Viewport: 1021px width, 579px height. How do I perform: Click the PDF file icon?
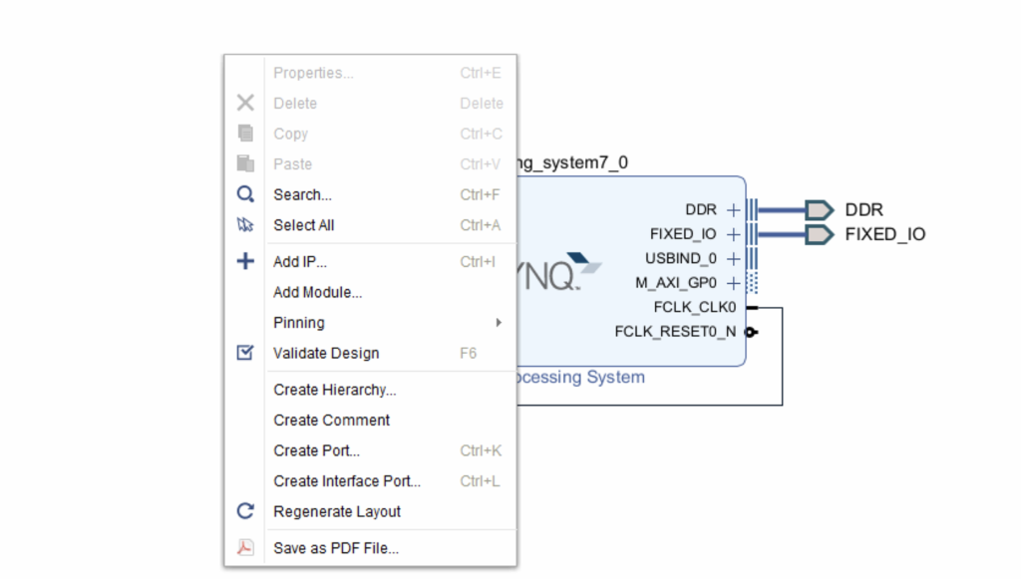click(245, 548)
